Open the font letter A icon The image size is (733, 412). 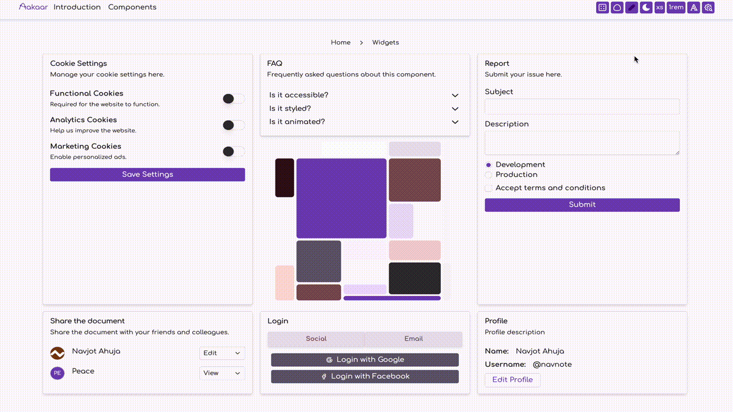[693, 7]
